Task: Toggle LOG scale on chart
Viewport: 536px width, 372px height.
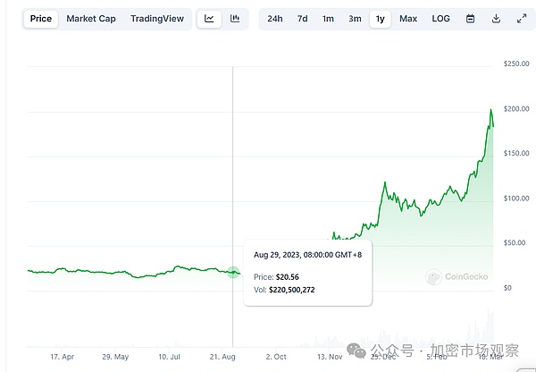Action: (x=440, y=19)
